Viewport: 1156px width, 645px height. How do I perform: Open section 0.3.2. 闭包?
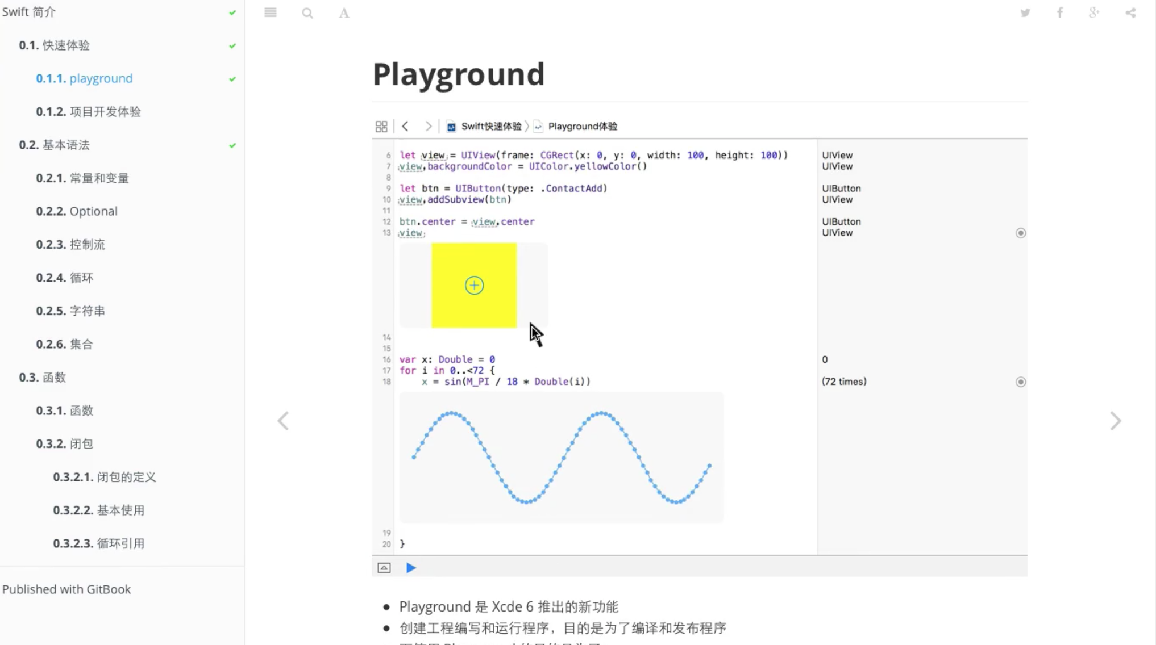point(64,443)
